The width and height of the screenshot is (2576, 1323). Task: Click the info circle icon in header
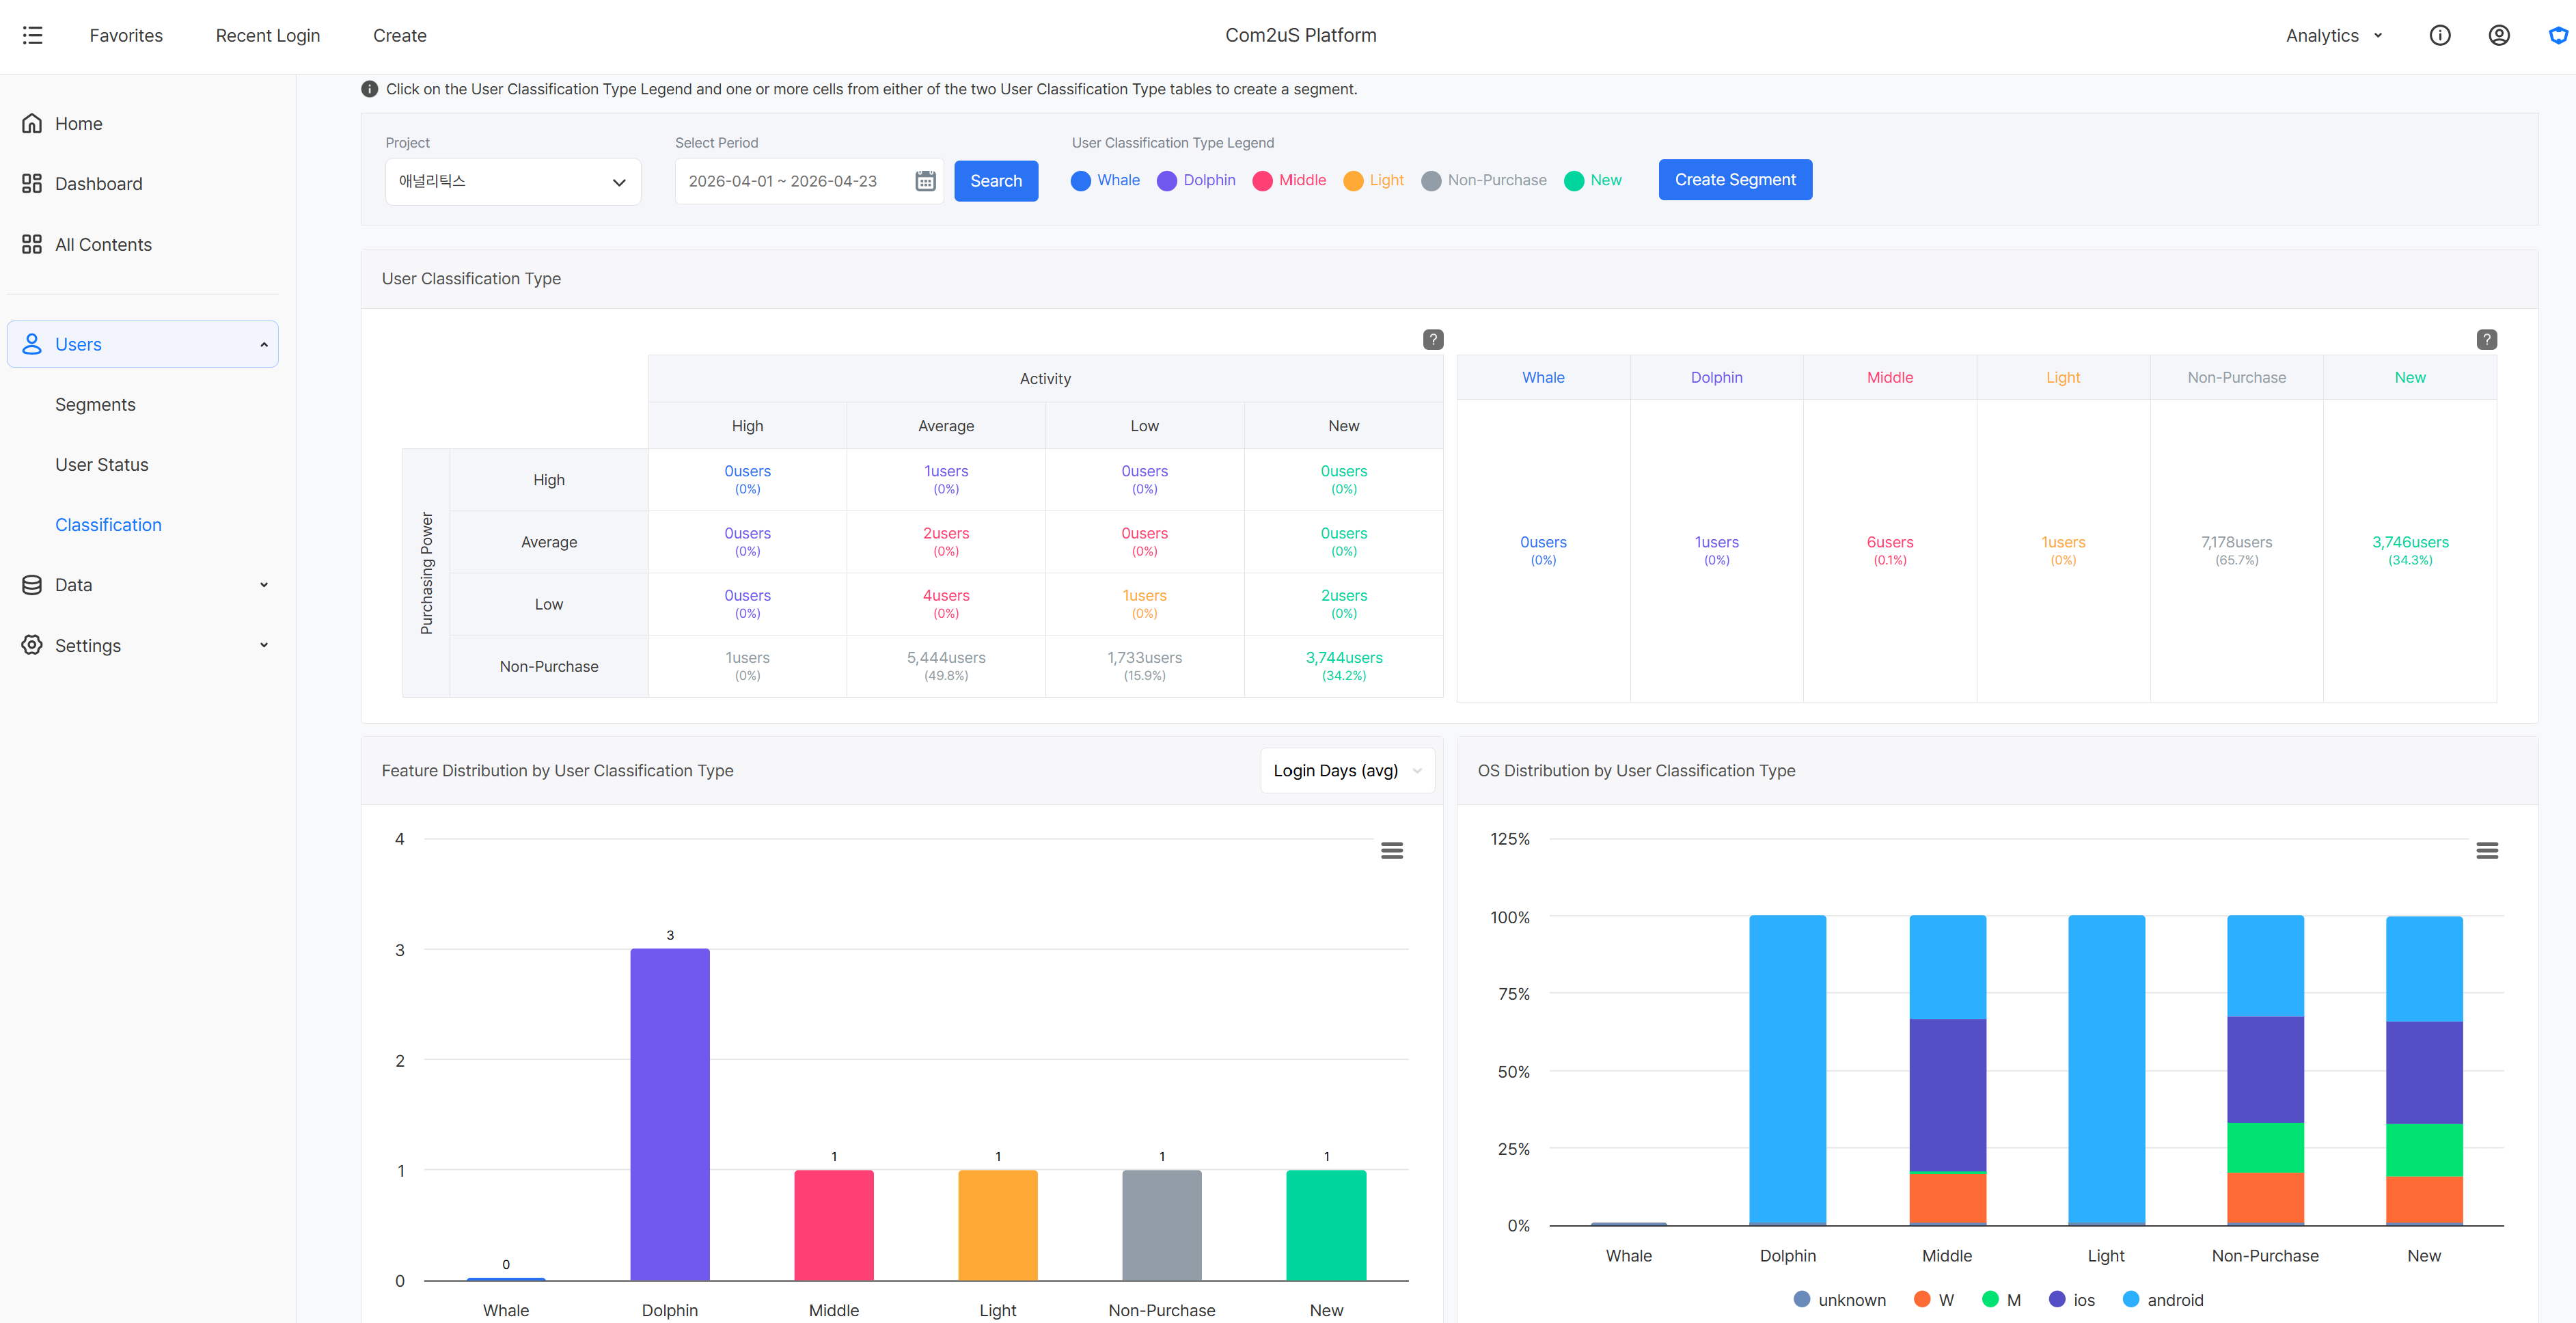click(x=2440, y=35)
